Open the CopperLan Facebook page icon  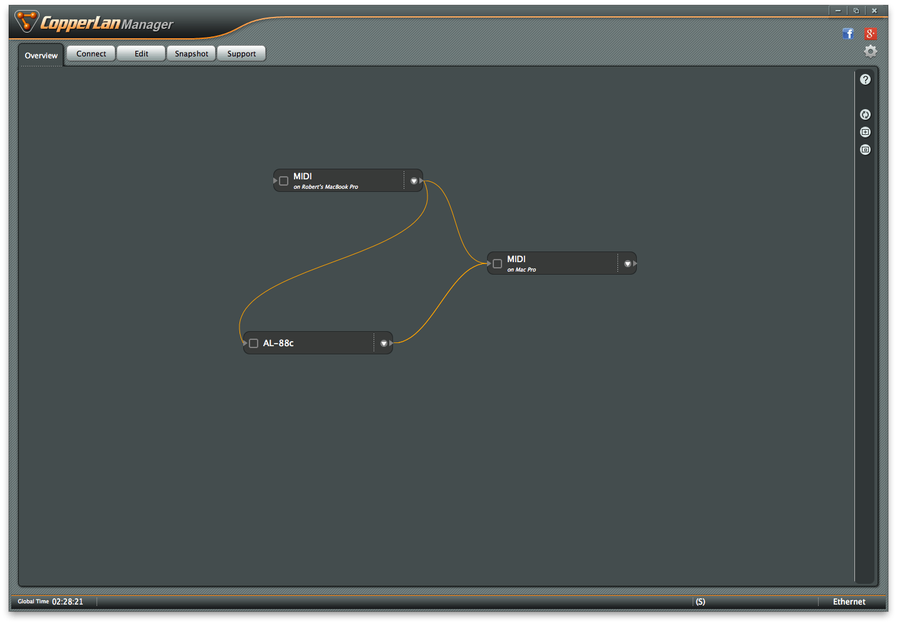pos(848,34)
